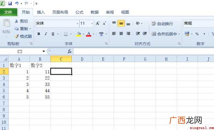The width and height of the screenshot is (214, 130).
Task: Click the formula bar input area
Action: click(x=144, y=51)
